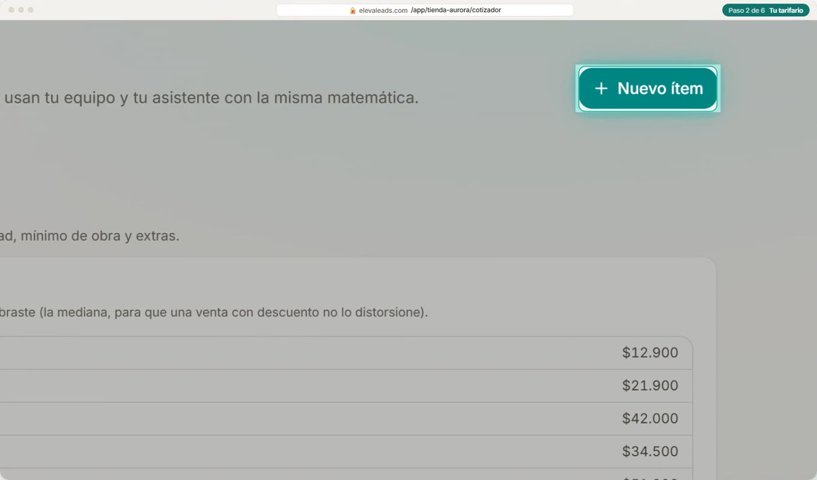The height and width of the screenshot is (480, 817).
Task: Click the Nuevo ítem button
Action: [648, 88]
